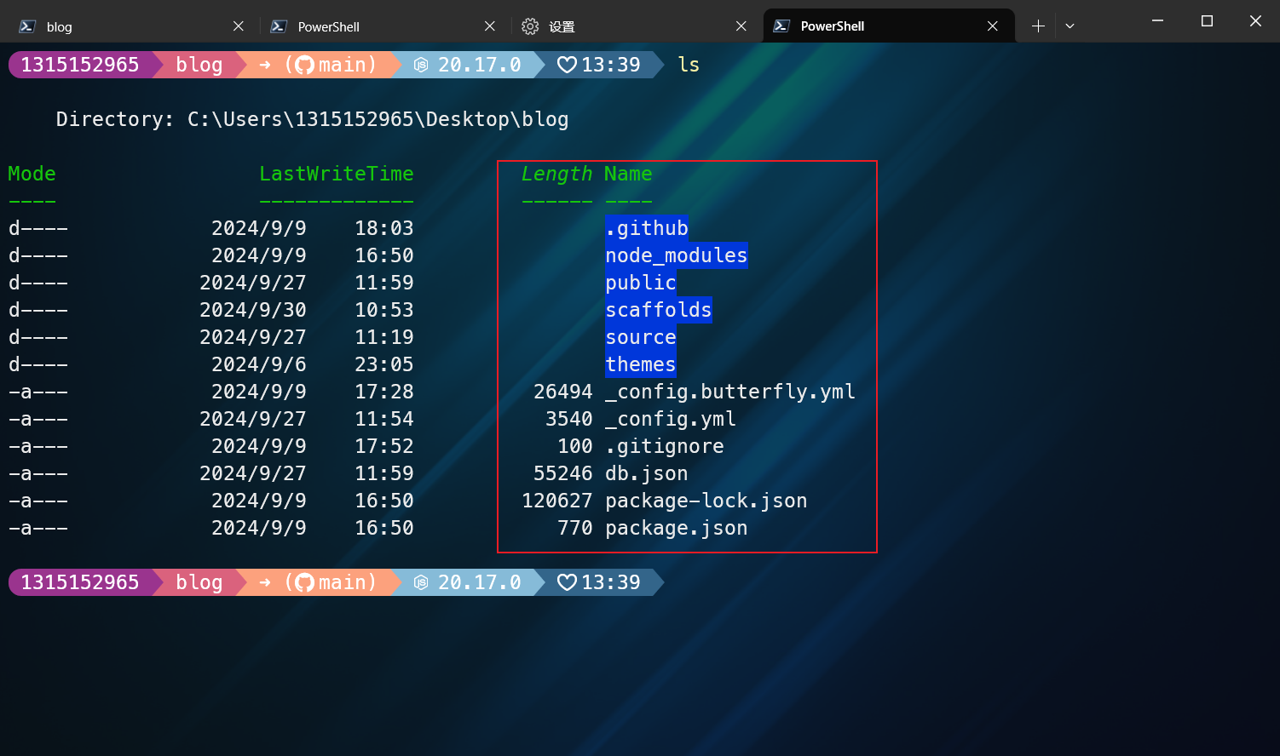
Task: Click the node_modules directory name
Action: coord(676,255)
